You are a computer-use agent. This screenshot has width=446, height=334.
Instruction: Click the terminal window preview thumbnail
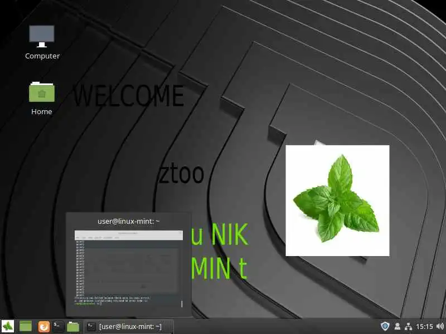(129, 269)
